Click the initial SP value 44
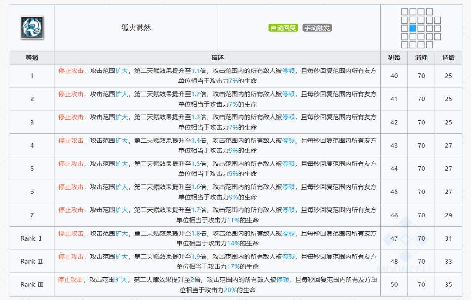Screen dimensions: 471x300 394,169
